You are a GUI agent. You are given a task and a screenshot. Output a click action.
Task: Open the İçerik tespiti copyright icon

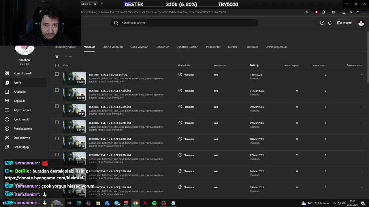click(7, 119)
